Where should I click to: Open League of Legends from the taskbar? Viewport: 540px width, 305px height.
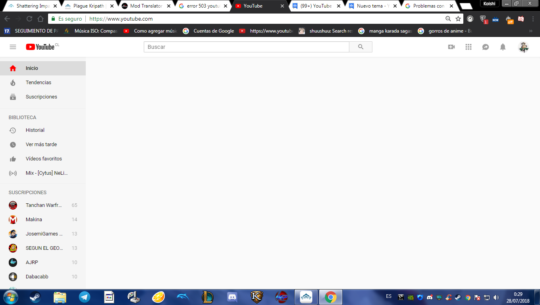(207, 297)
